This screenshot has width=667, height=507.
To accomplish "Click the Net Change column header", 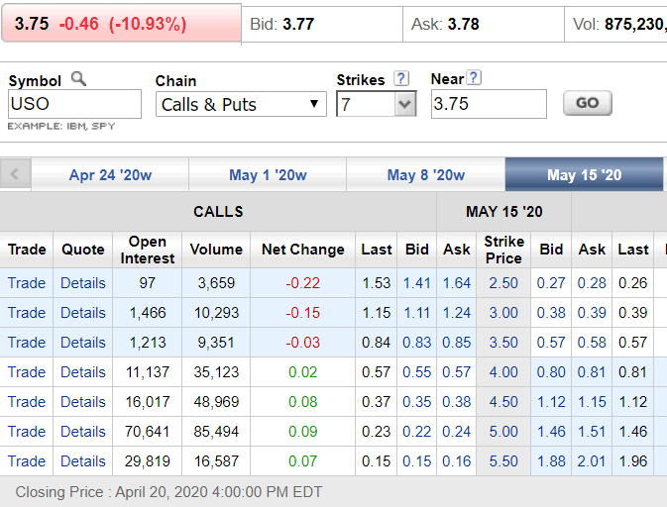I will coord(302,250).
